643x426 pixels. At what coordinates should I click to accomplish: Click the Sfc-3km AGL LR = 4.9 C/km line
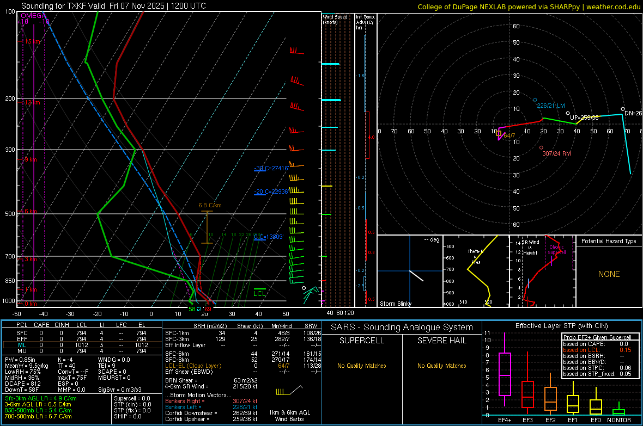41,398
